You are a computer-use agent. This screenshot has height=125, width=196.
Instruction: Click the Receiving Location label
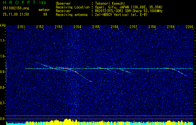coord(73,7)
